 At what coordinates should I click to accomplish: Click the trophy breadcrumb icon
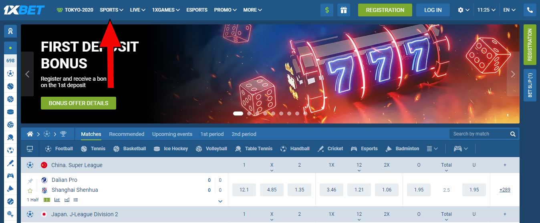point(63,134)
